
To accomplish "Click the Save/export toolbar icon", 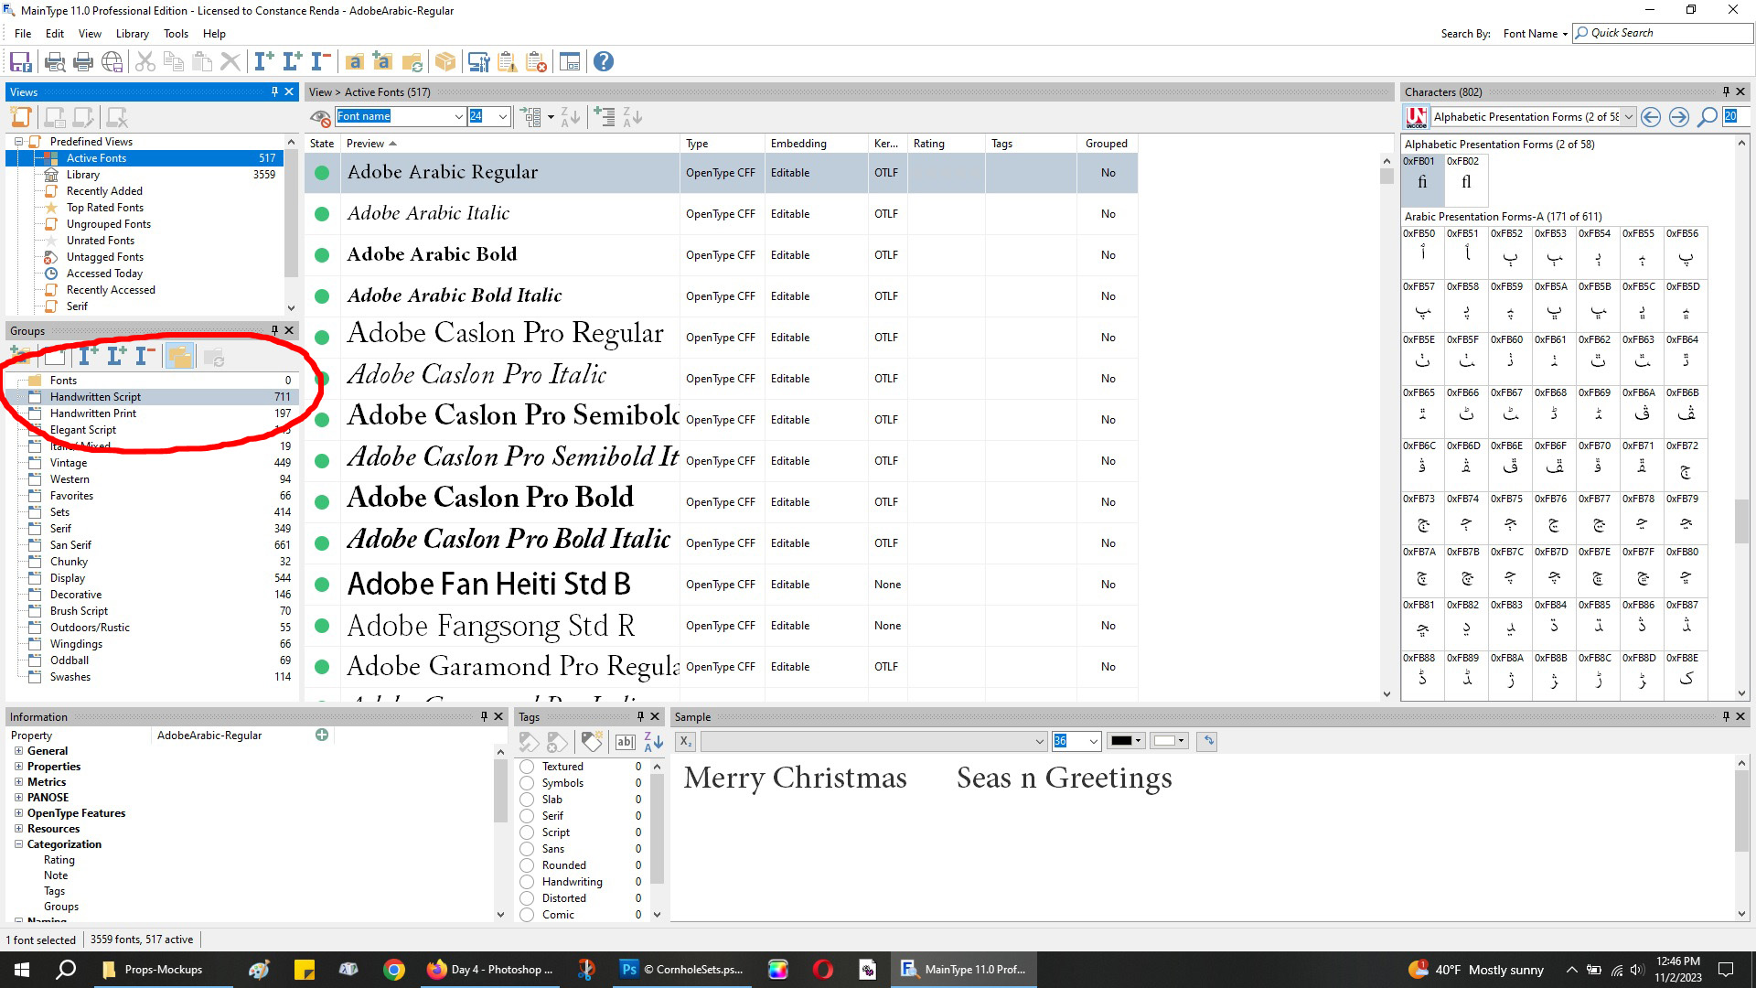I will click(20, 62).
